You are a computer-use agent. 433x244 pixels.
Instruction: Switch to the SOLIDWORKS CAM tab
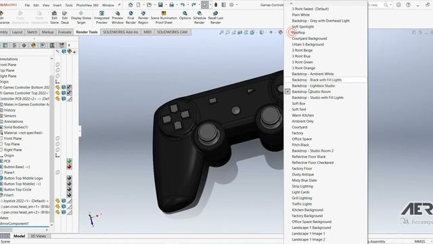pyautogui.click(x=172, y=32)
